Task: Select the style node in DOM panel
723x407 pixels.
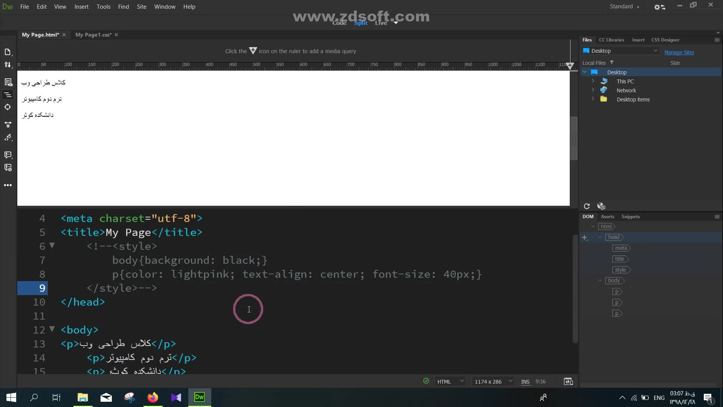Action: [621, 270]
